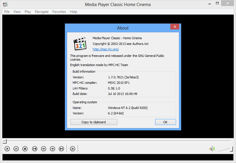Click the Build information group label

[84, 71]
